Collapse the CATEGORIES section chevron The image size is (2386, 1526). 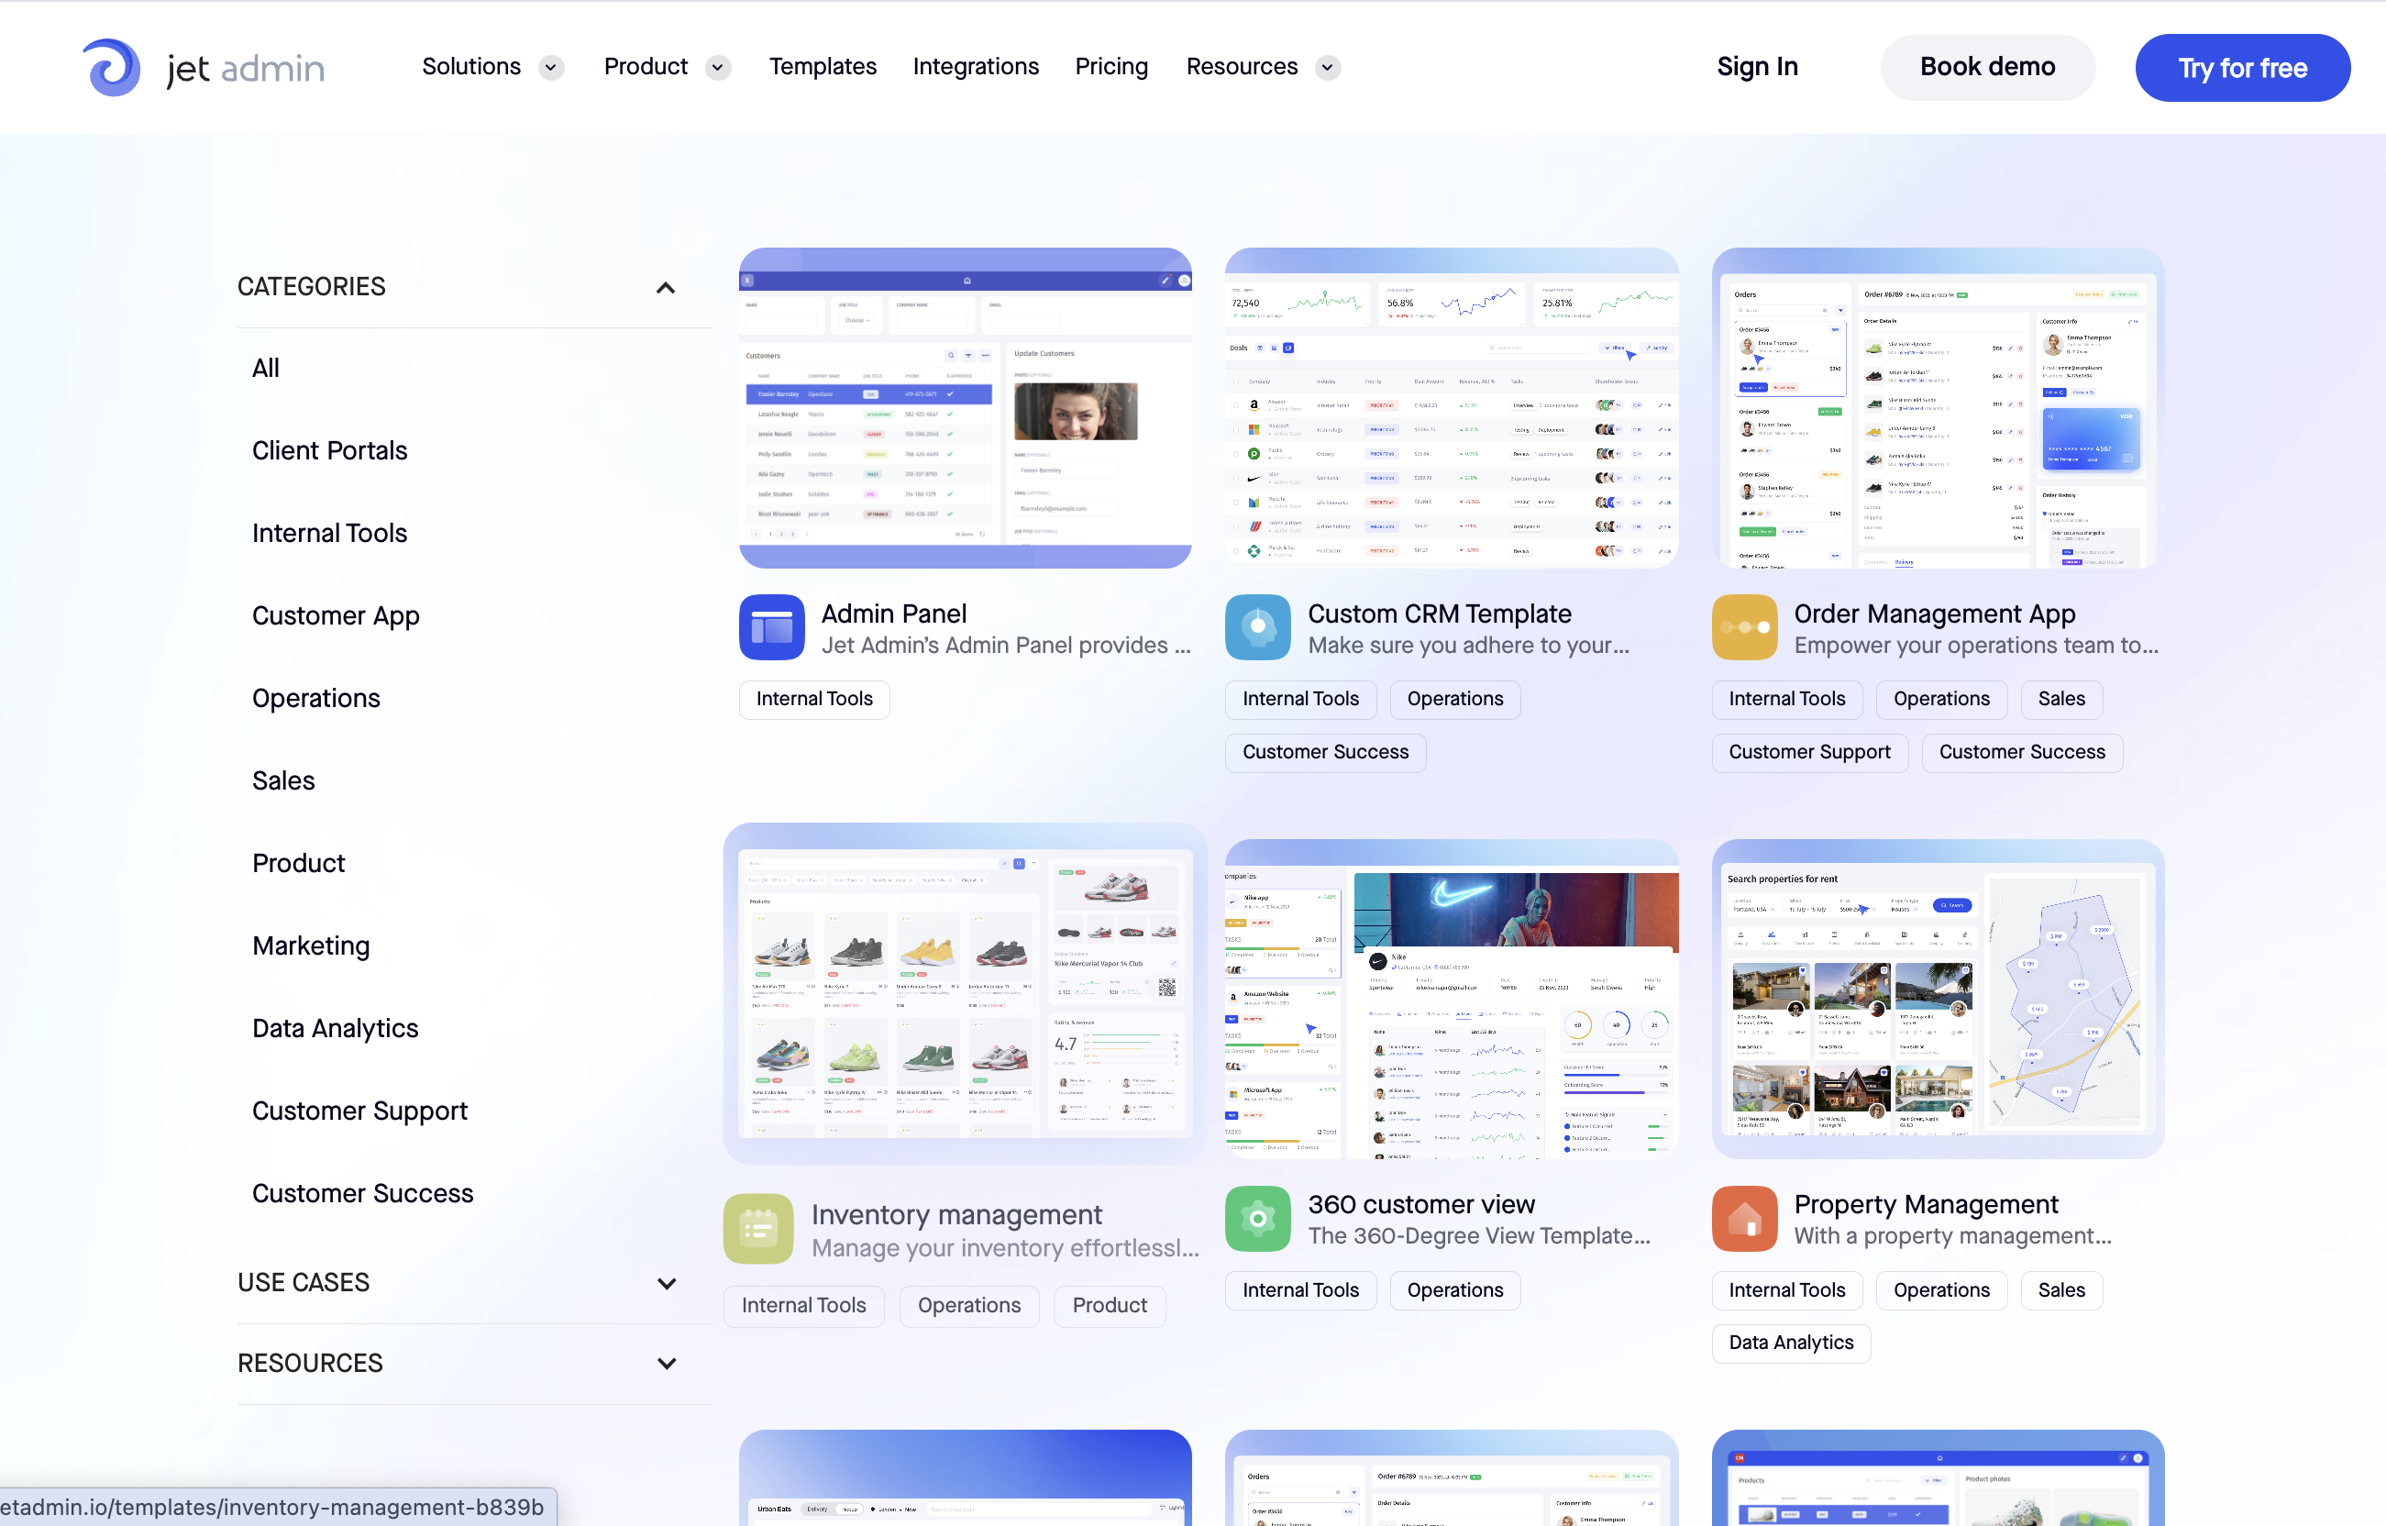click(x=666, y=288)
